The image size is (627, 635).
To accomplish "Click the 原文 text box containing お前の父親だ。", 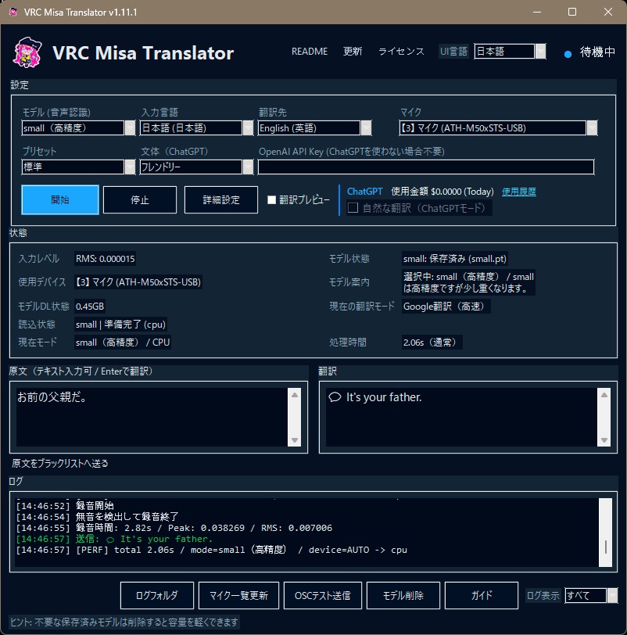I will pos(152,417).
